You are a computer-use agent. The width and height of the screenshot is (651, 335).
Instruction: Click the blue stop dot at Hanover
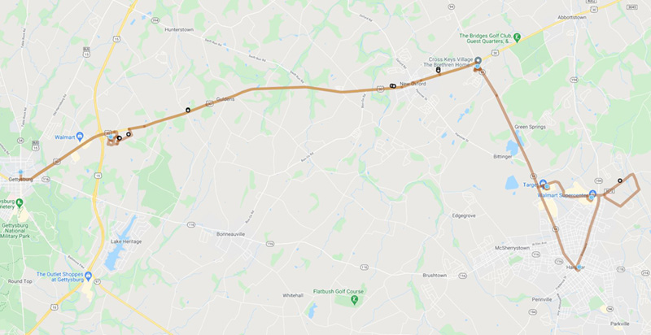(x=579, y=267)
